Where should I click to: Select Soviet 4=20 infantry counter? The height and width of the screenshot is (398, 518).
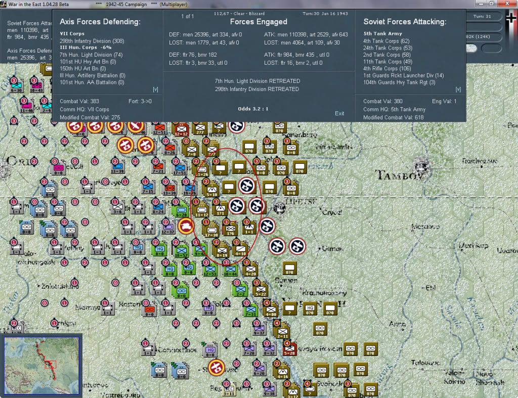click(x=251, y=270)
